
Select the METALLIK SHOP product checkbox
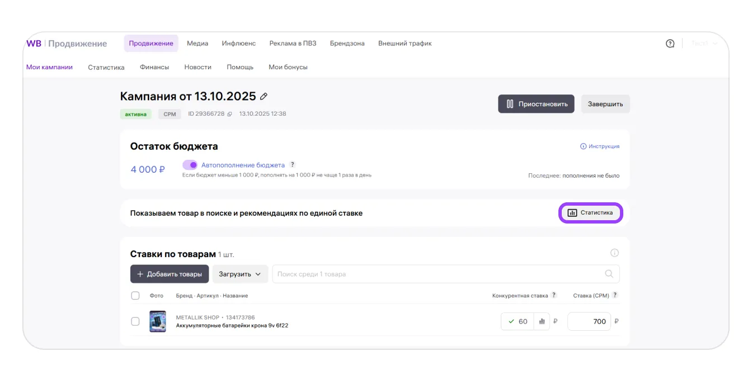135,321
